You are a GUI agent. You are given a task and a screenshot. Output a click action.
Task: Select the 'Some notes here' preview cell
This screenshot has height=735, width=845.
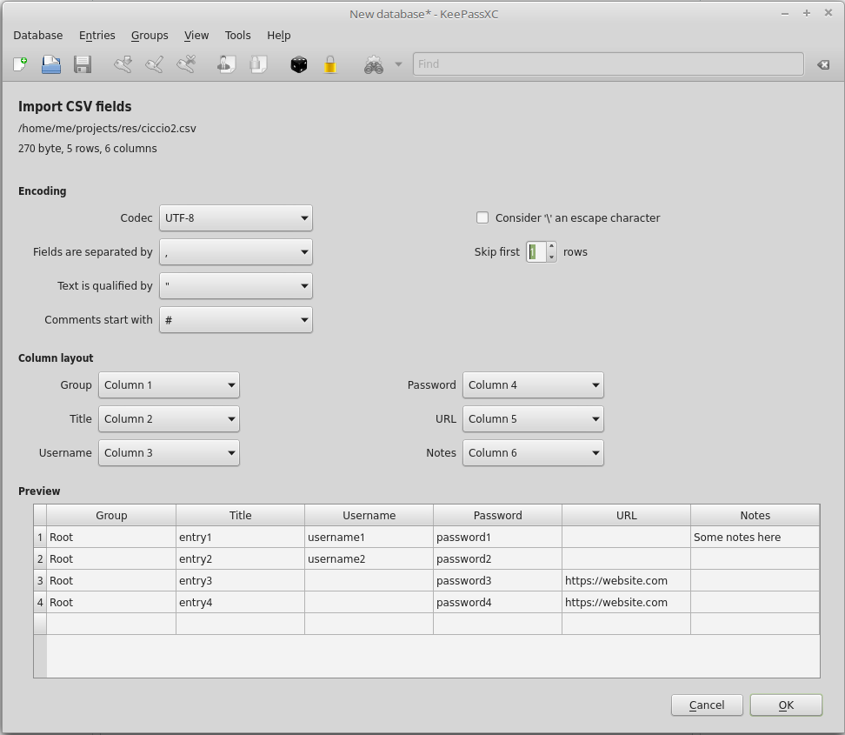pos(754,538)
